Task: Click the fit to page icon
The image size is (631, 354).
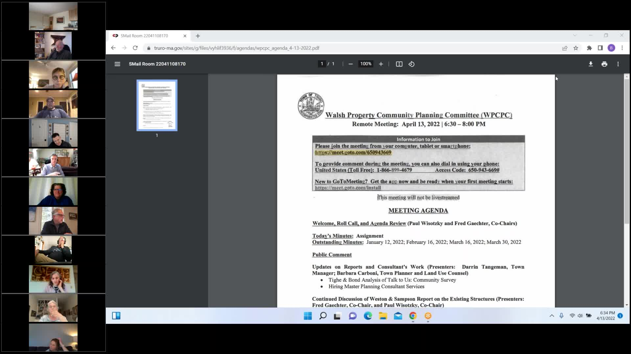Action: (399, 64)
